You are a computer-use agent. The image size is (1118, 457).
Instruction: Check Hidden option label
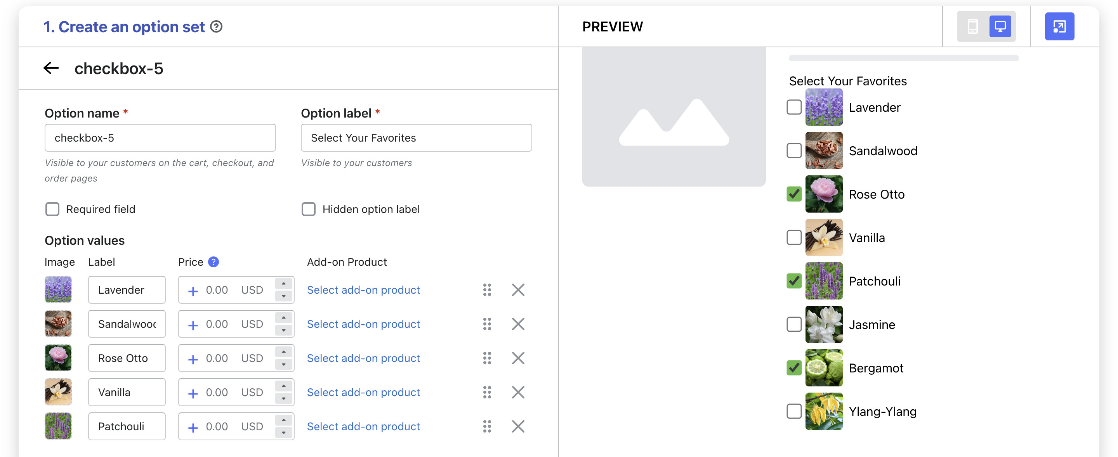(x=309, y=209)
